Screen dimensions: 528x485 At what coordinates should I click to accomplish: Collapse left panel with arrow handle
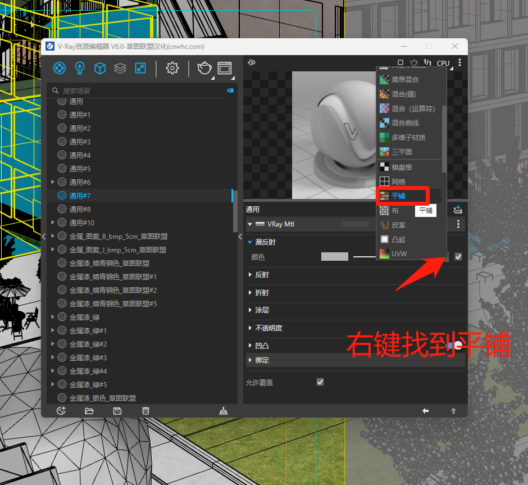[x=44, y=237]
